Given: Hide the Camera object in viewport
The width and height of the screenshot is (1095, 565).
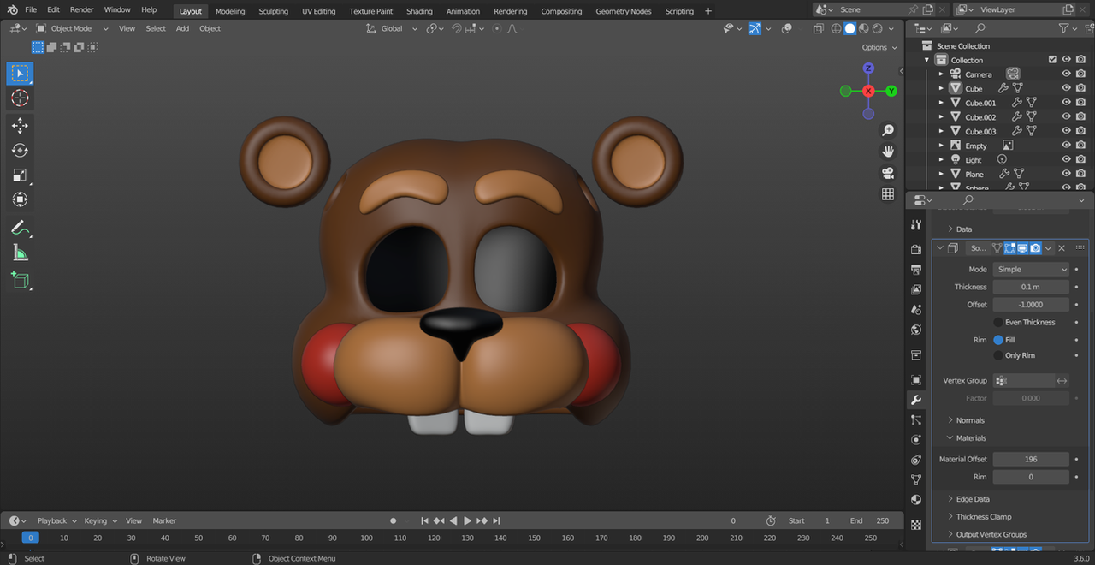Looking at the screenshot, I should tap(1066, 74).
